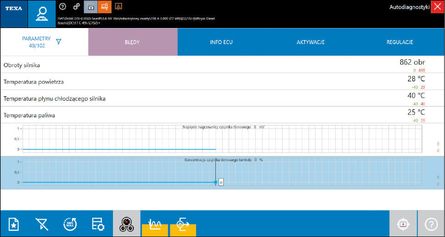Click the vehicle search magnifier icon
This screenshot has width=445, height=237.
click(x=41, y=14)
